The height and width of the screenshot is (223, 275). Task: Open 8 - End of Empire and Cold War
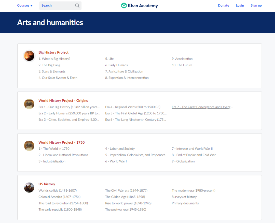coord(194,155)
